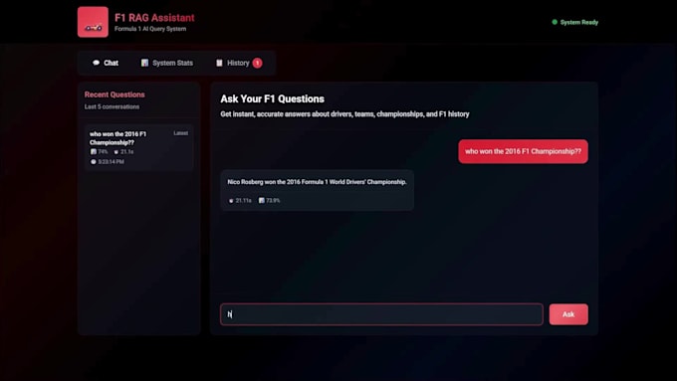Click the bar chart icon beside System Stats
The image size is (677, 381).
click(144, 63)
